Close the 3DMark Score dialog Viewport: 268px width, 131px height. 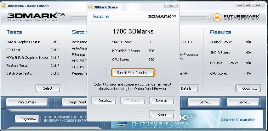coord(162,114)
